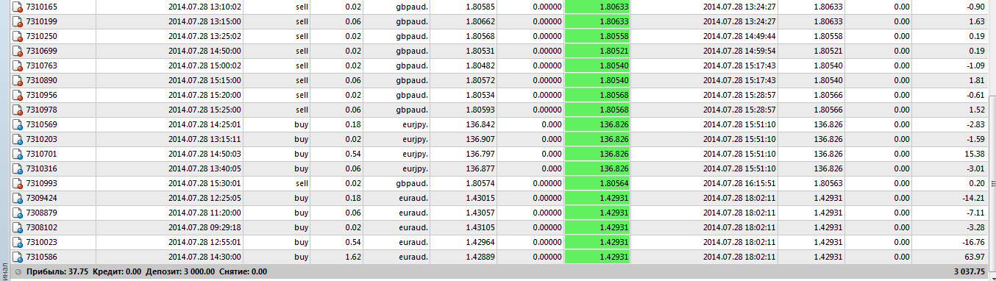Click open price 1.80482
The image size is (996, 281).
480,65
